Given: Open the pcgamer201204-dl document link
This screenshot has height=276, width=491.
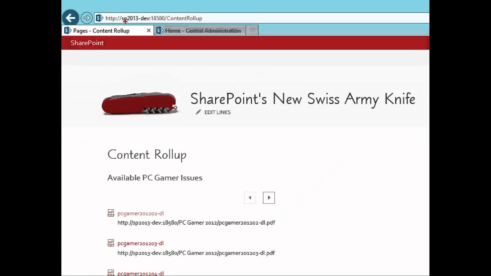Looking at the screenshot, I should (140, 273).
